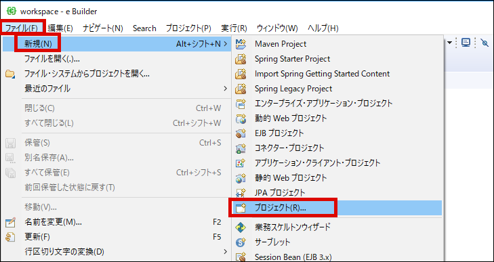The height and width of the screenshot is (262, 494).
Task: Click the monitor icon in the top-right toolbar
Action: (466, 43)
